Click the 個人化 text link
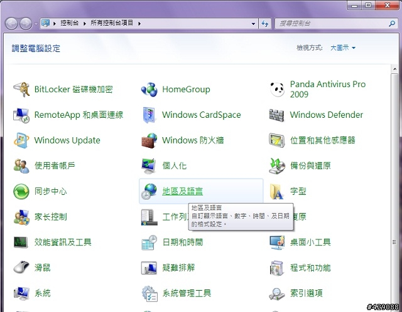 pos(175,166)
